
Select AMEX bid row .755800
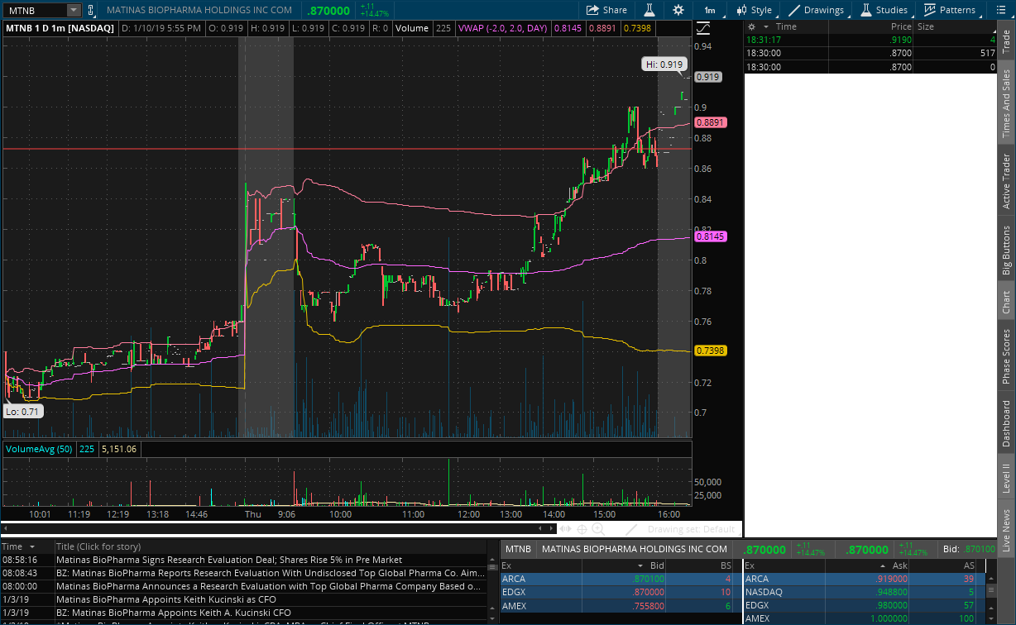621,605
